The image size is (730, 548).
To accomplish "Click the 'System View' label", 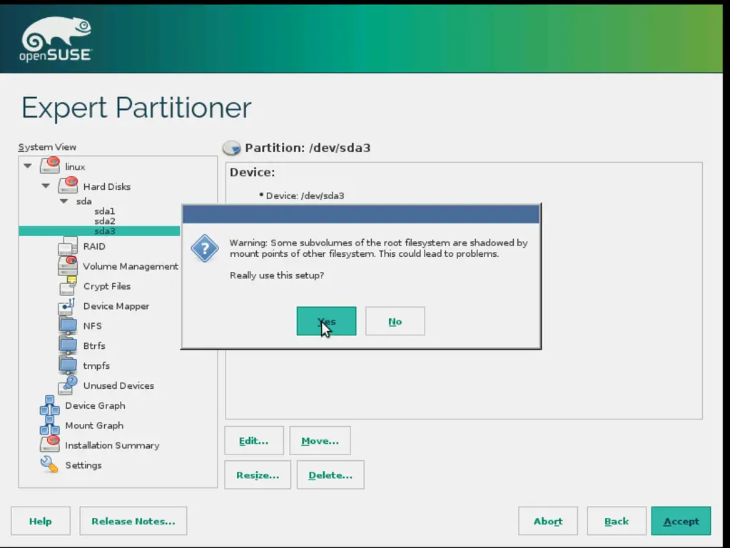I will (47, 147).
